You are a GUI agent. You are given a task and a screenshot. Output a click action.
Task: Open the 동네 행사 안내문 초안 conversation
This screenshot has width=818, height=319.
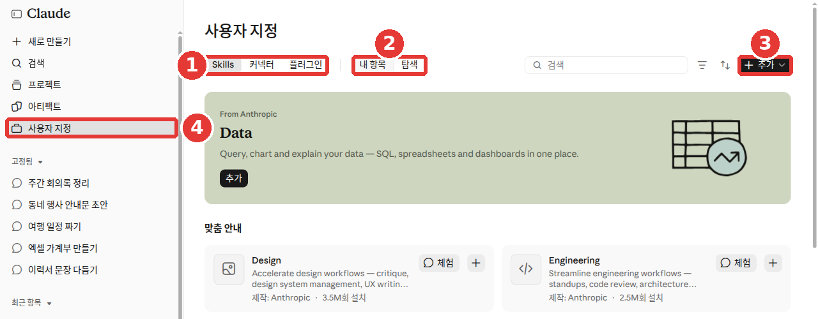[x=91, y=205]
